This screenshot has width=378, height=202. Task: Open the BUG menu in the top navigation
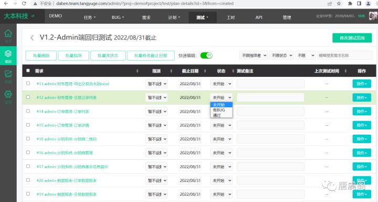118,17
